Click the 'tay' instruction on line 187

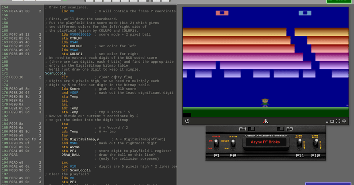(65, 136)
